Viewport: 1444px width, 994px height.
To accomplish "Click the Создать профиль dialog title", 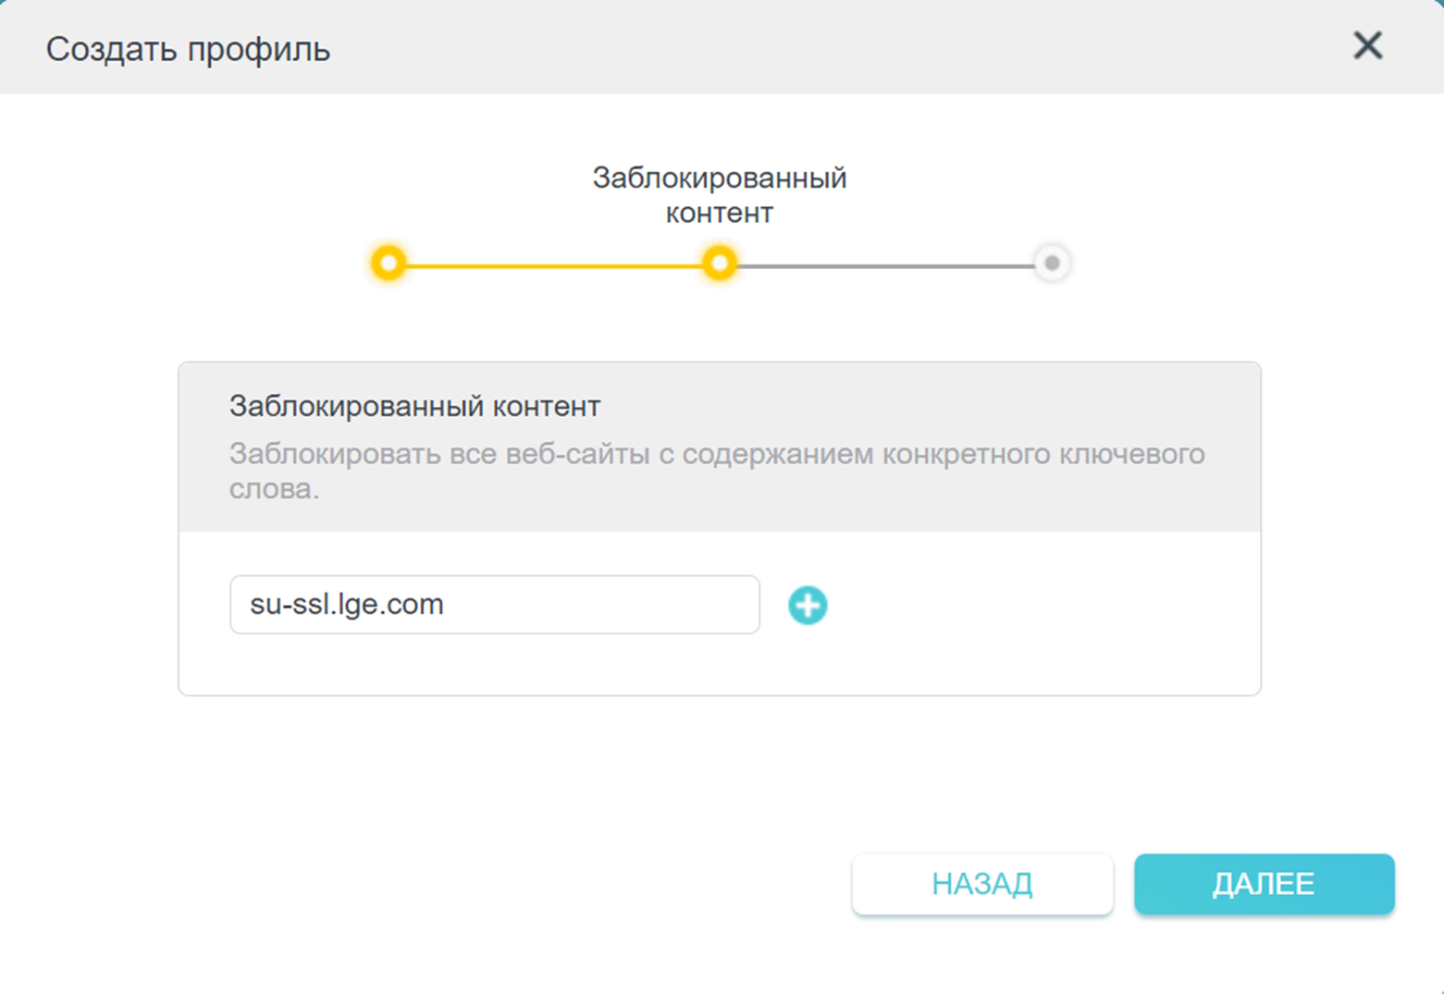I will (188, 49).
